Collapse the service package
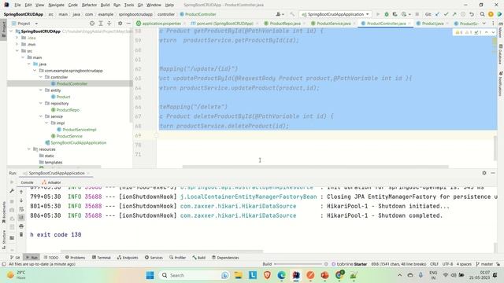 coord(41,116)
